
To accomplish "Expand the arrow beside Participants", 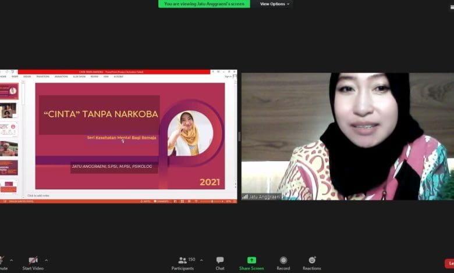I will 201,261.
